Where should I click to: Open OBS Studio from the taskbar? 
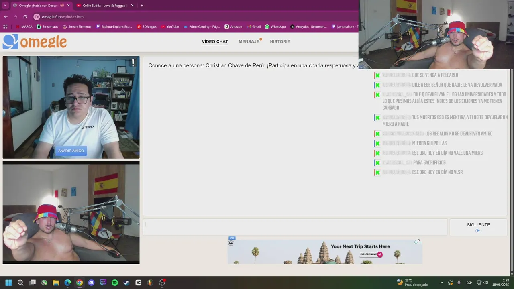[162, 283]
